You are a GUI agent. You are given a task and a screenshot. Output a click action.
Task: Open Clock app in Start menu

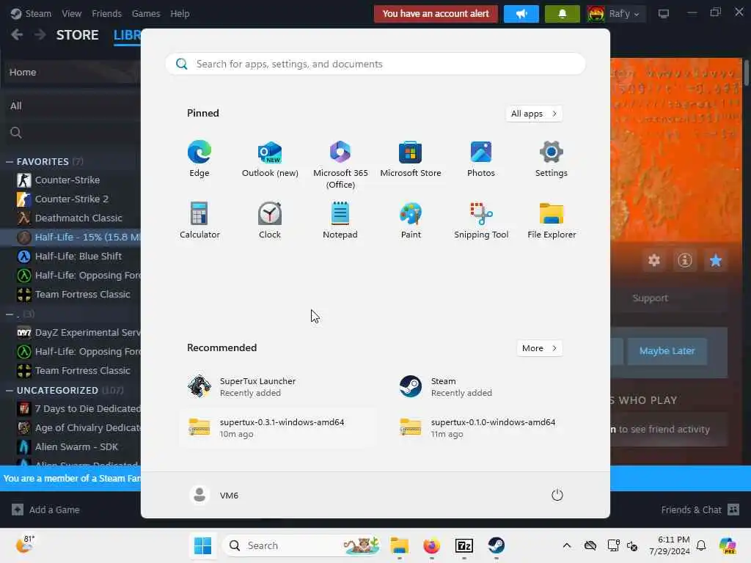click(270, 220)
